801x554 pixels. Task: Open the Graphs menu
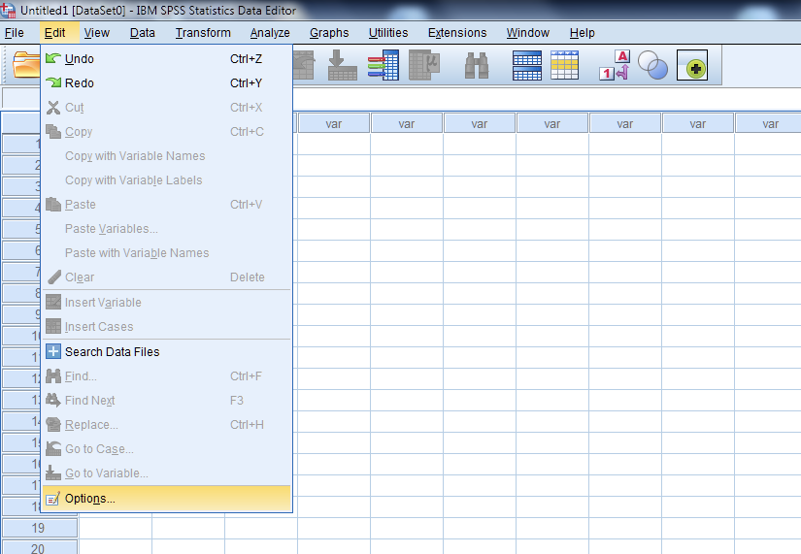coord(329,33)
